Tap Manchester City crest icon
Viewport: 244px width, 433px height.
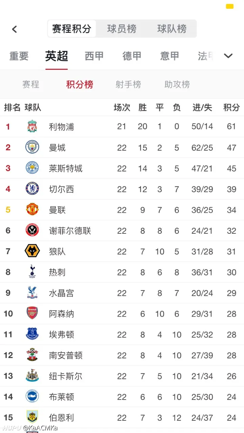click(x=32, y=147)
